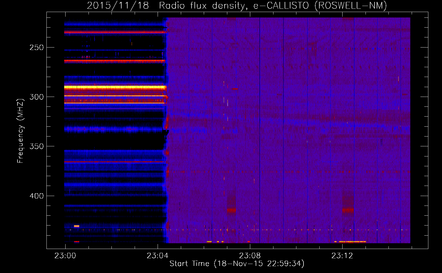
Task: Click the 23:00 time tick label
Action: (x=65, y=256)
